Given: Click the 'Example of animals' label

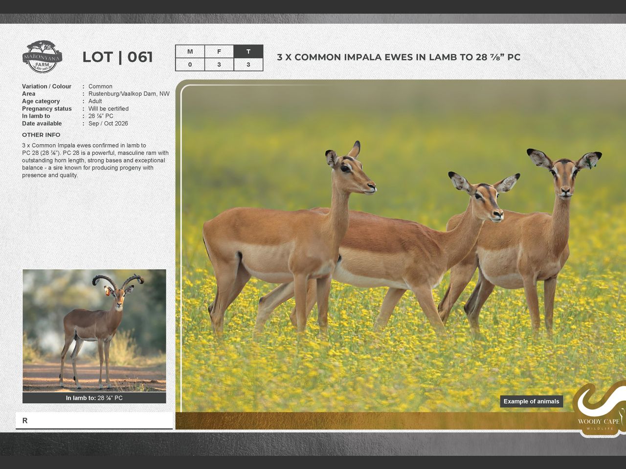Looking at the screenshot, I should tap(531, 402).
